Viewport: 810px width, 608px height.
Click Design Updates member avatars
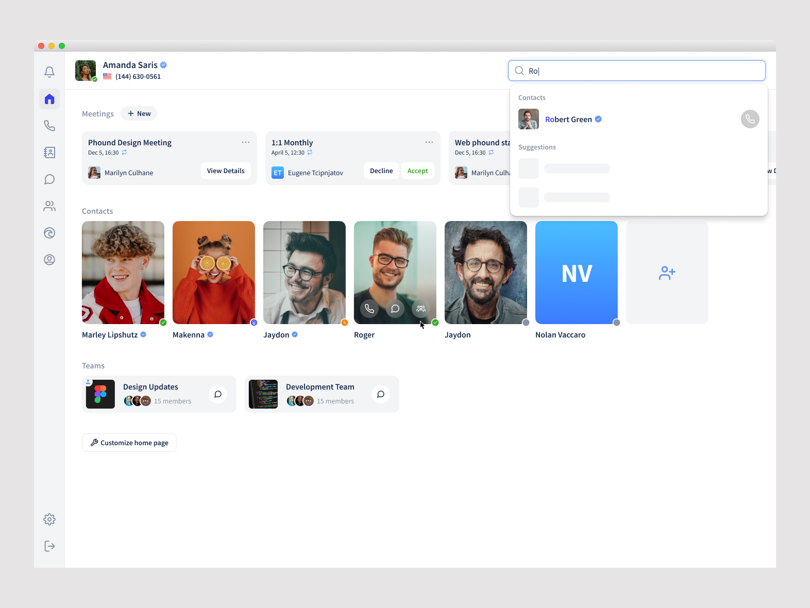point(138,401)
